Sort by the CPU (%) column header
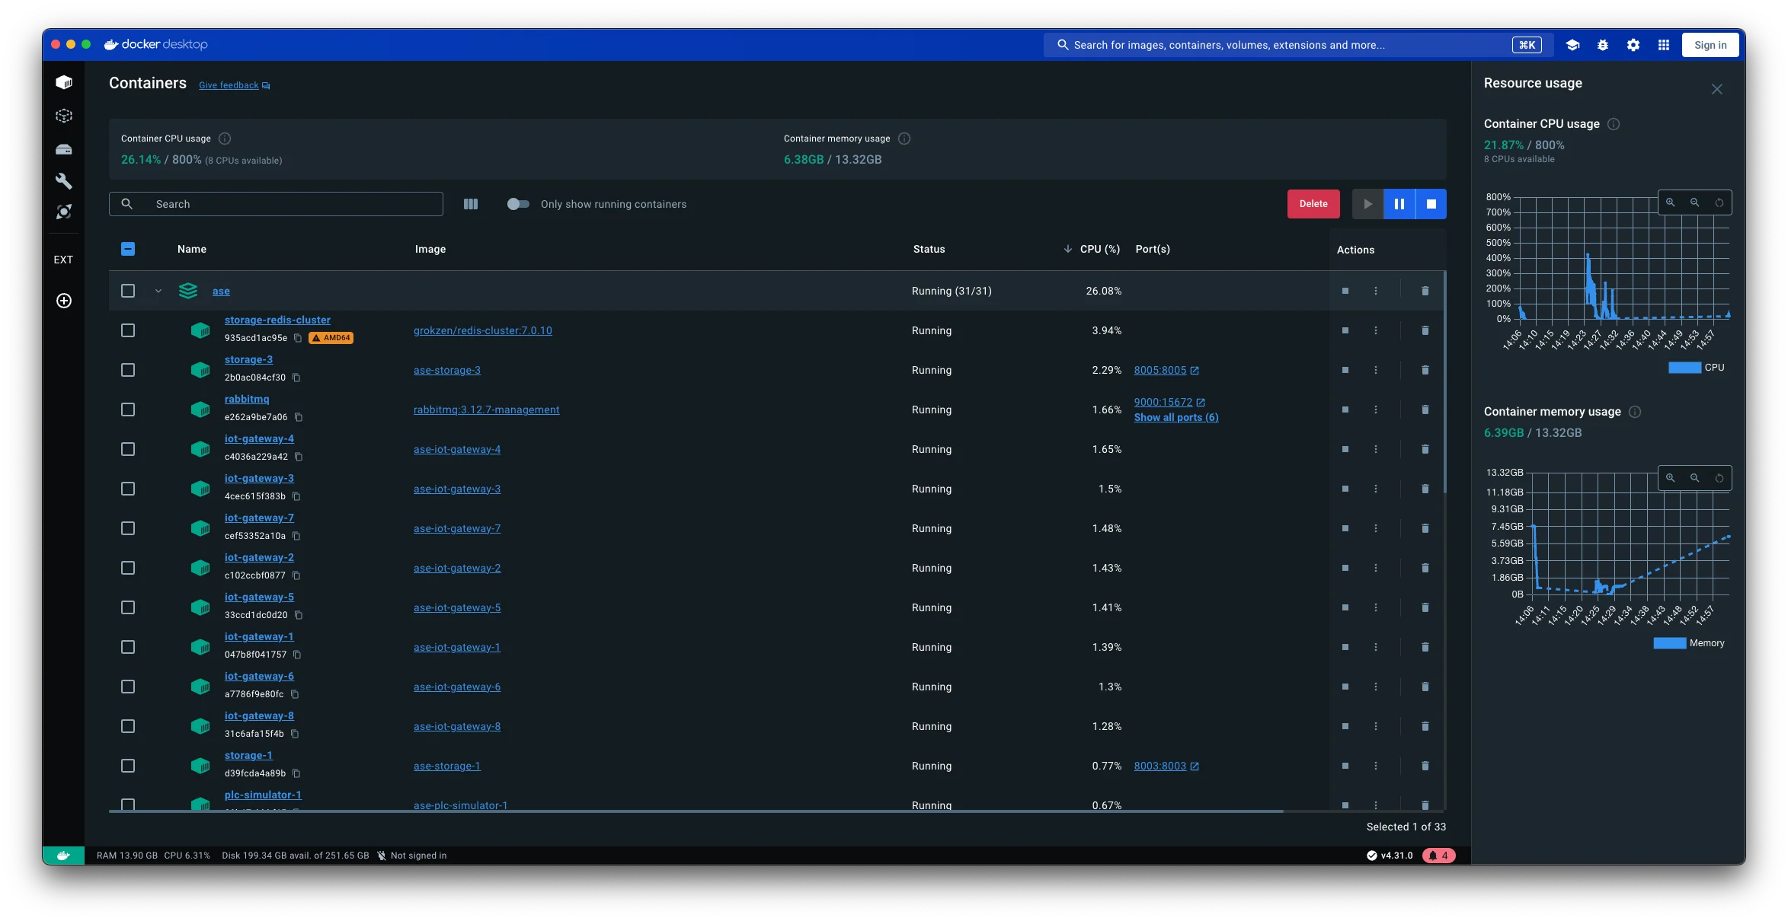This screenshot has width=1788, height=921. (x=1099, y=249)
